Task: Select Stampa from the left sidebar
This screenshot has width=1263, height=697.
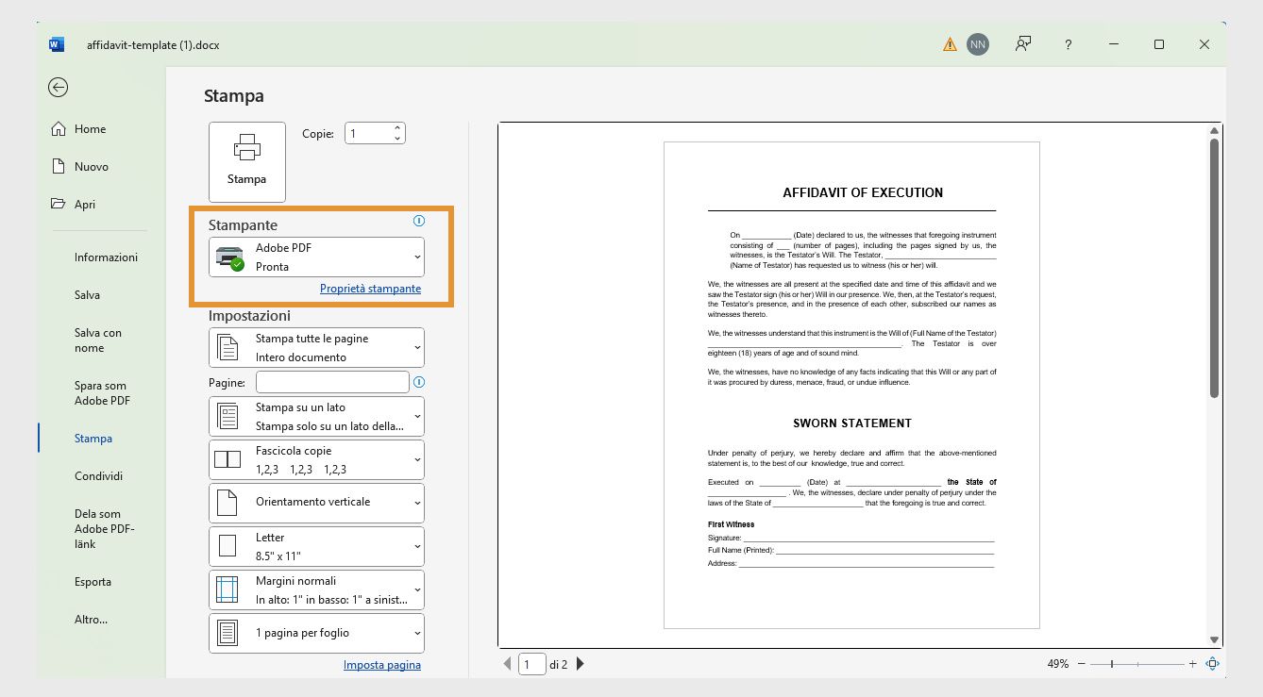Action: coord(93,438)
